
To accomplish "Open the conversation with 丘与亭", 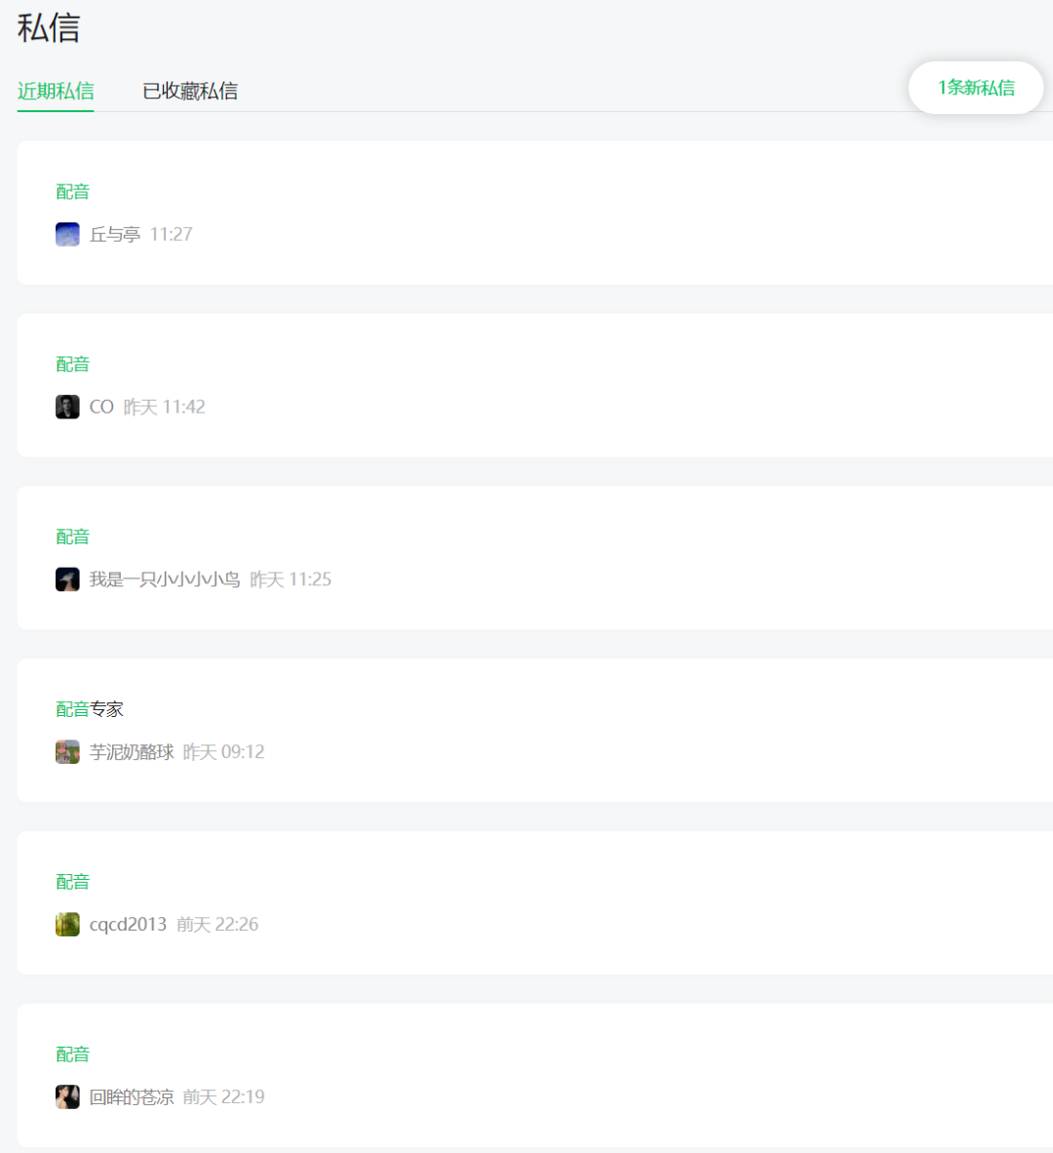I will click(526, 213).
